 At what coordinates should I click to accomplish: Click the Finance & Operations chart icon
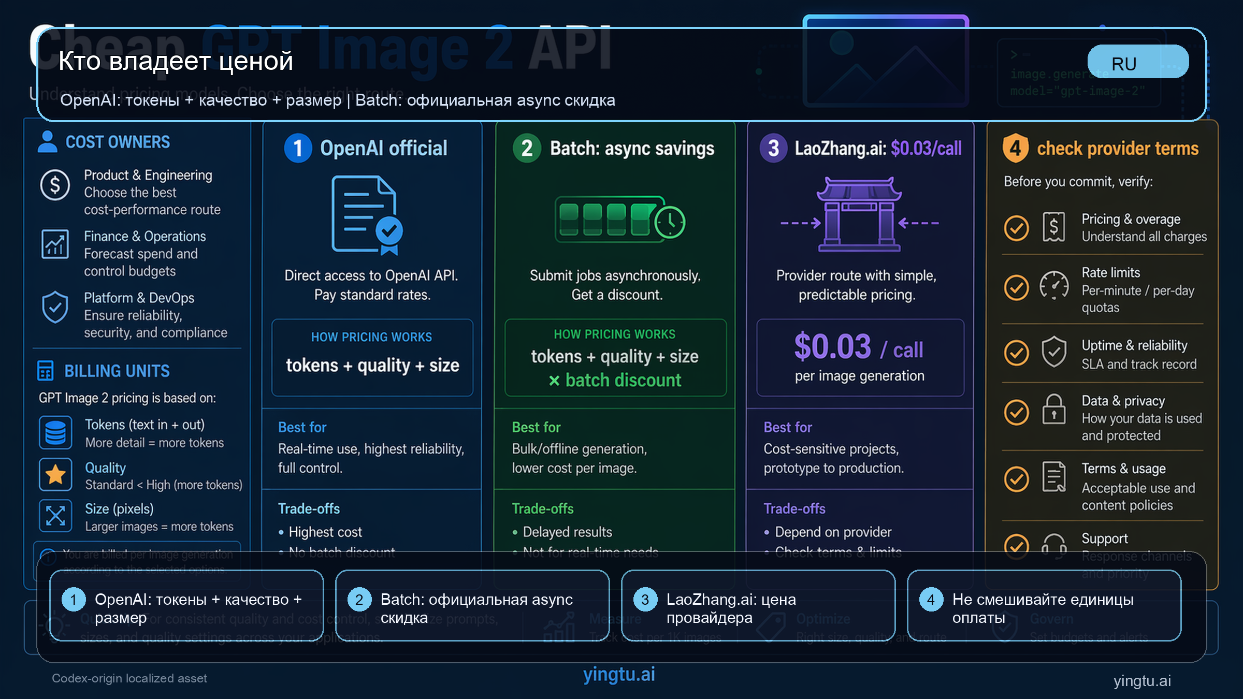click(x=55, y=245)
